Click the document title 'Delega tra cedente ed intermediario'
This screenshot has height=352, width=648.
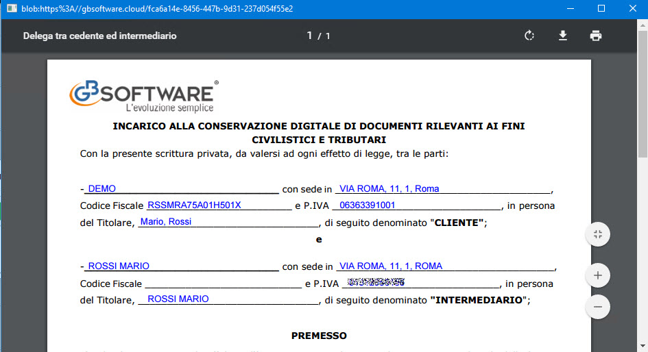[99, 36]
